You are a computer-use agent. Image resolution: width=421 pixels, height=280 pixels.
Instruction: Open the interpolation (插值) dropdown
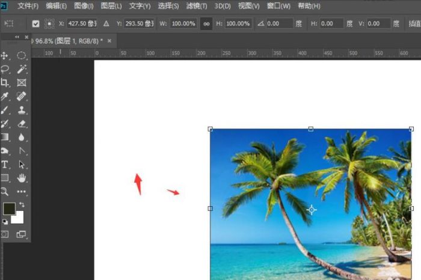414,24
